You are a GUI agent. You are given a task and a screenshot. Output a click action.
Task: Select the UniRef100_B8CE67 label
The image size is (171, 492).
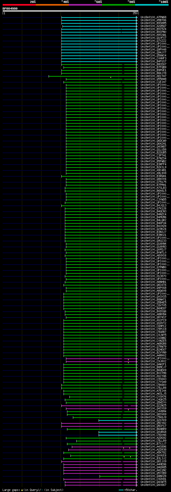[153, 64]
